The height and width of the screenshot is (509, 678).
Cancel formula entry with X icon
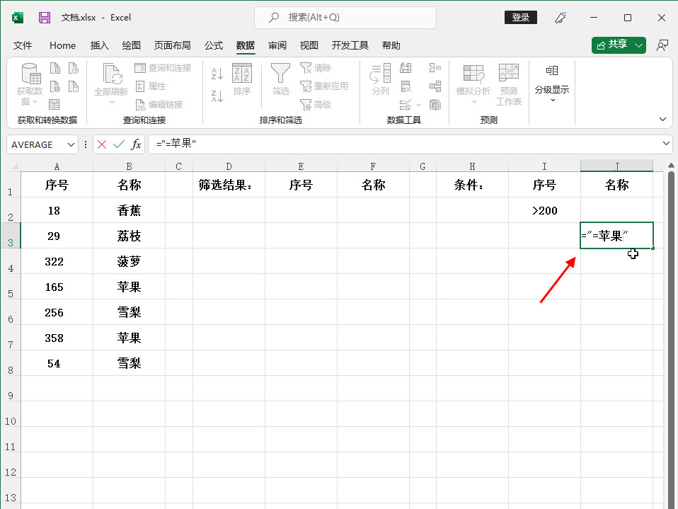coord(102,144)
